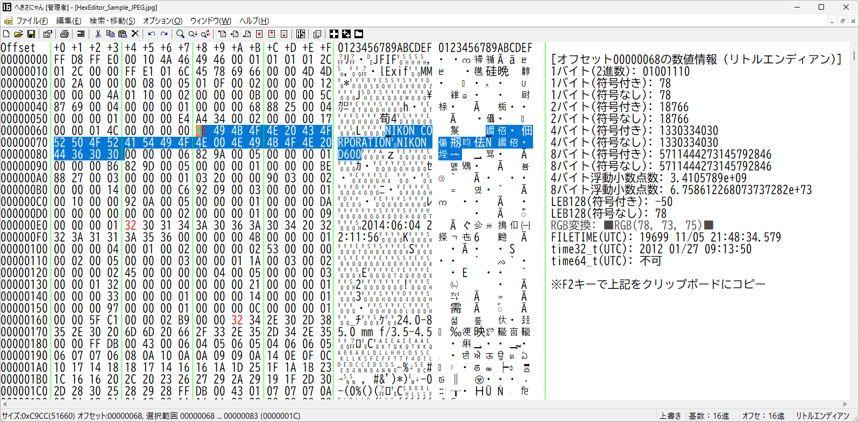The height and width of the screenshot is (422, 859).
Task: Click the stacked documents toolbar icon
Action: click(x=317, y=34)
